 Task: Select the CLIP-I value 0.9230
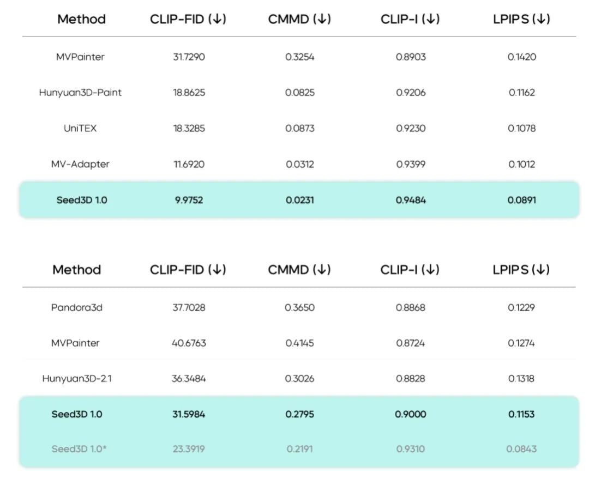(x=411, y=129)
